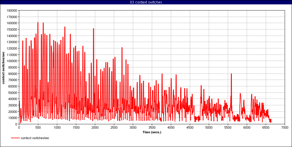Screen dimensions: 292x147
Task: Click the 'context switches/sec' legend label
Action: (x=35, y=138)
